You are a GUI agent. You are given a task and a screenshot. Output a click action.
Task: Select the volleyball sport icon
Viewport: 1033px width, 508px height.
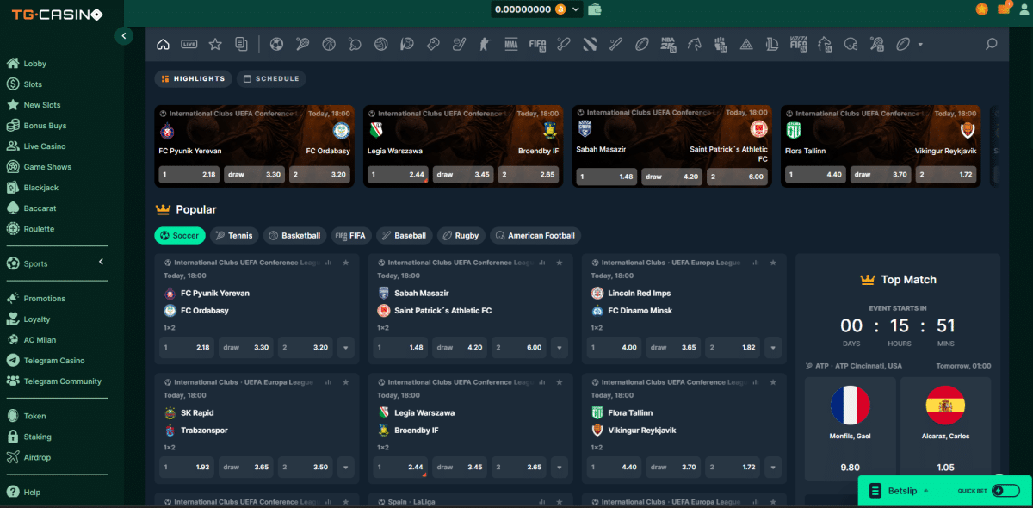pyautogui.click(x=380, y=44)
